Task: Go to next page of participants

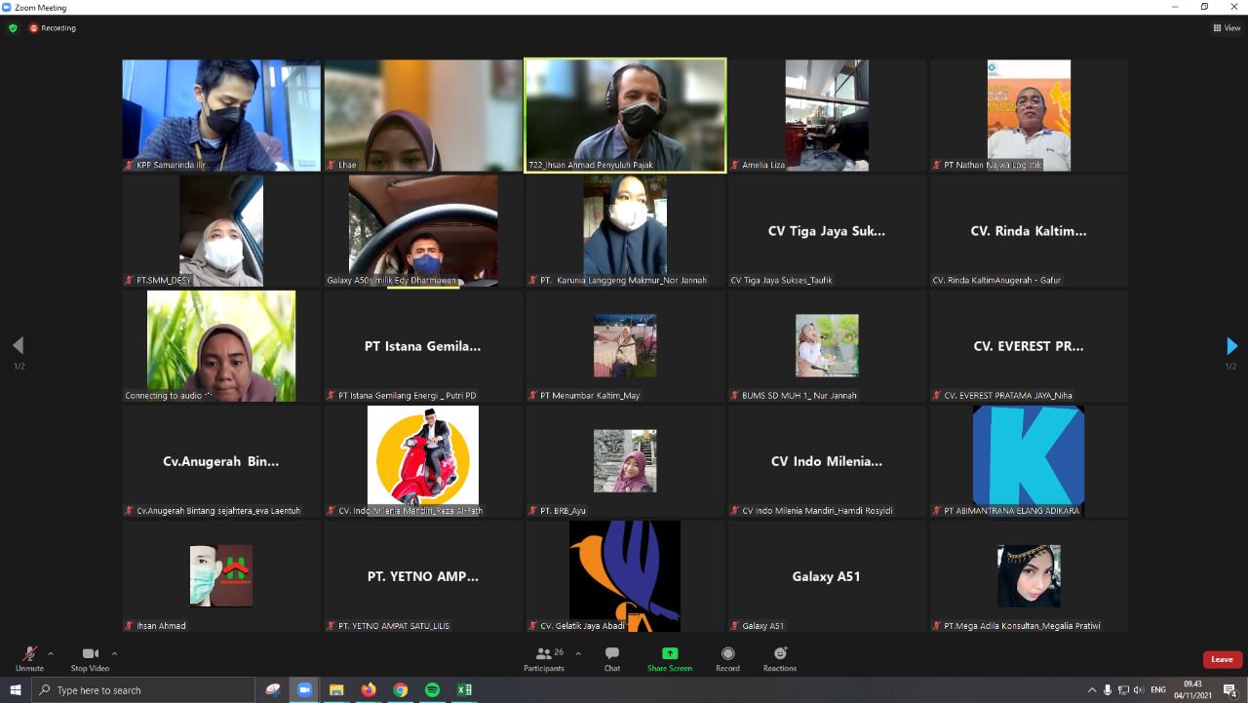Action: [x=1231, y=346]
